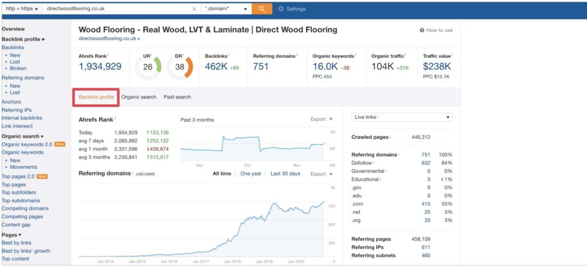This screenshot has height=267, width=587.
Task: Click the info icon next to Crawled pages
Action: click(390, 137)
